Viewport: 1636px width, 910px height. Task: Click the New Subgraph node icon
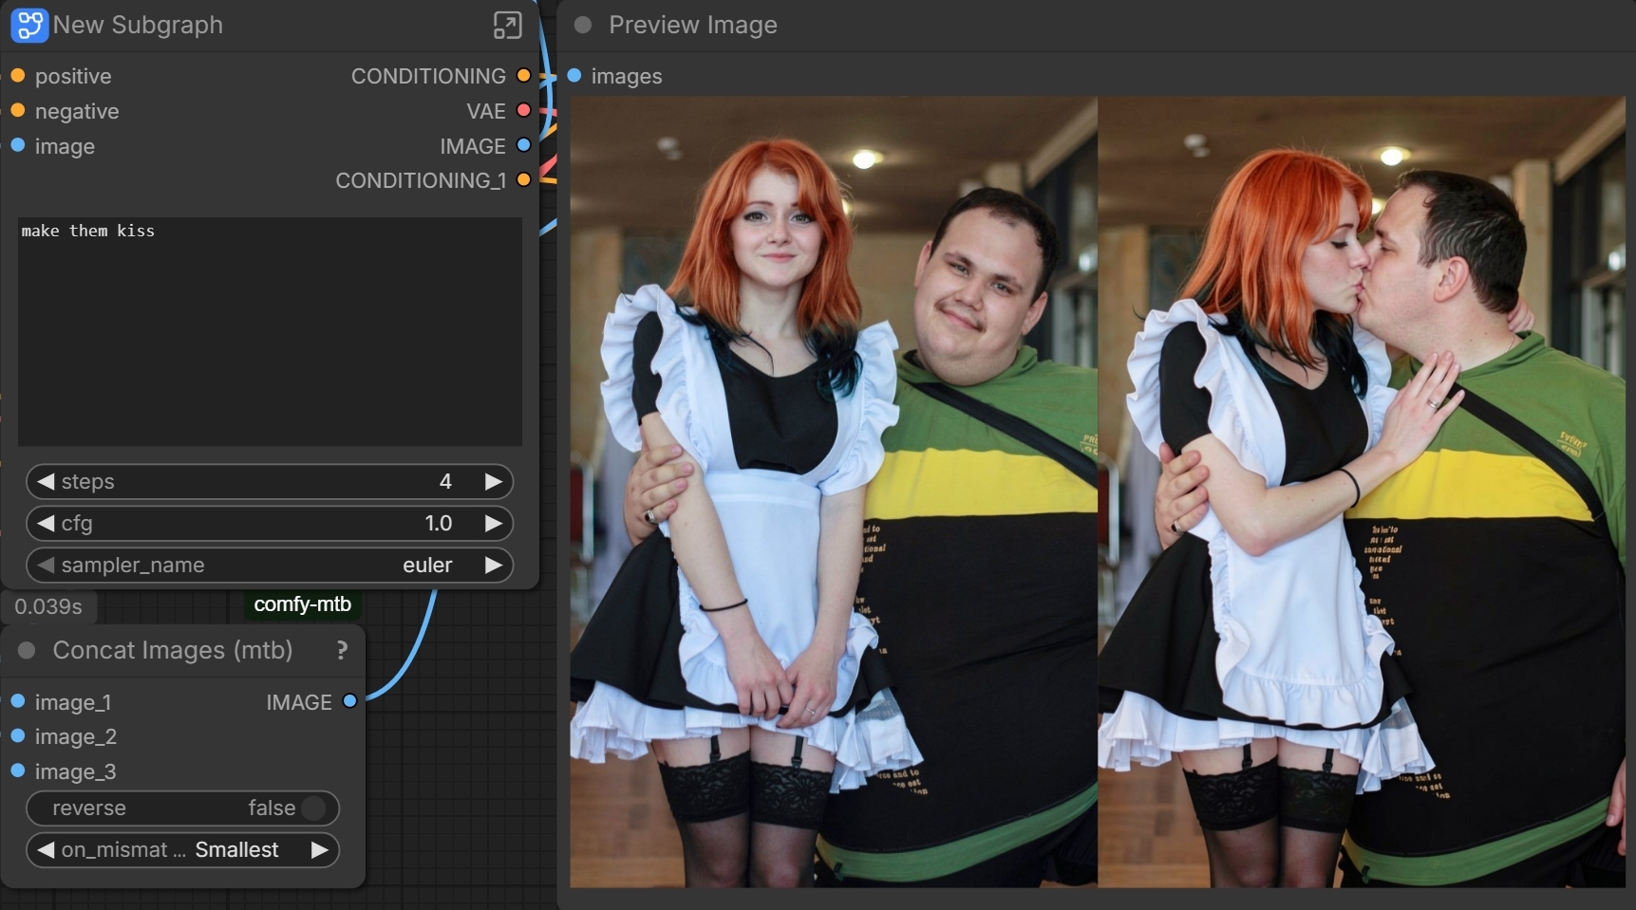28,26
